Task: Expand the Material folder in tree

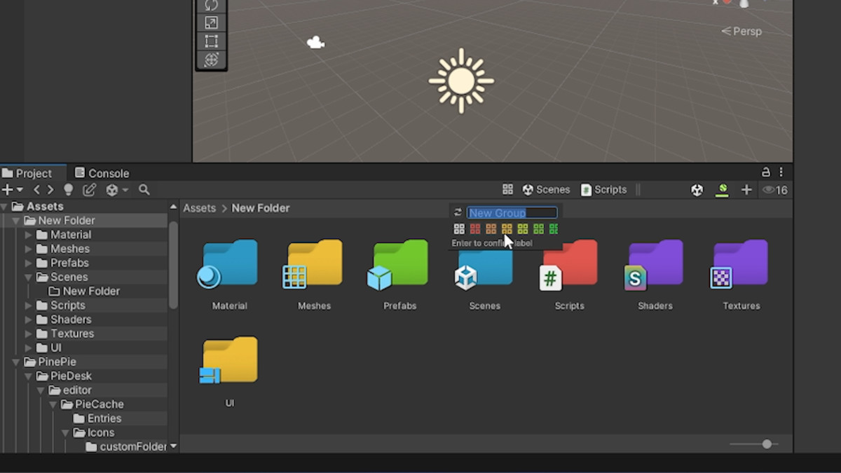Action: point(29,235)
